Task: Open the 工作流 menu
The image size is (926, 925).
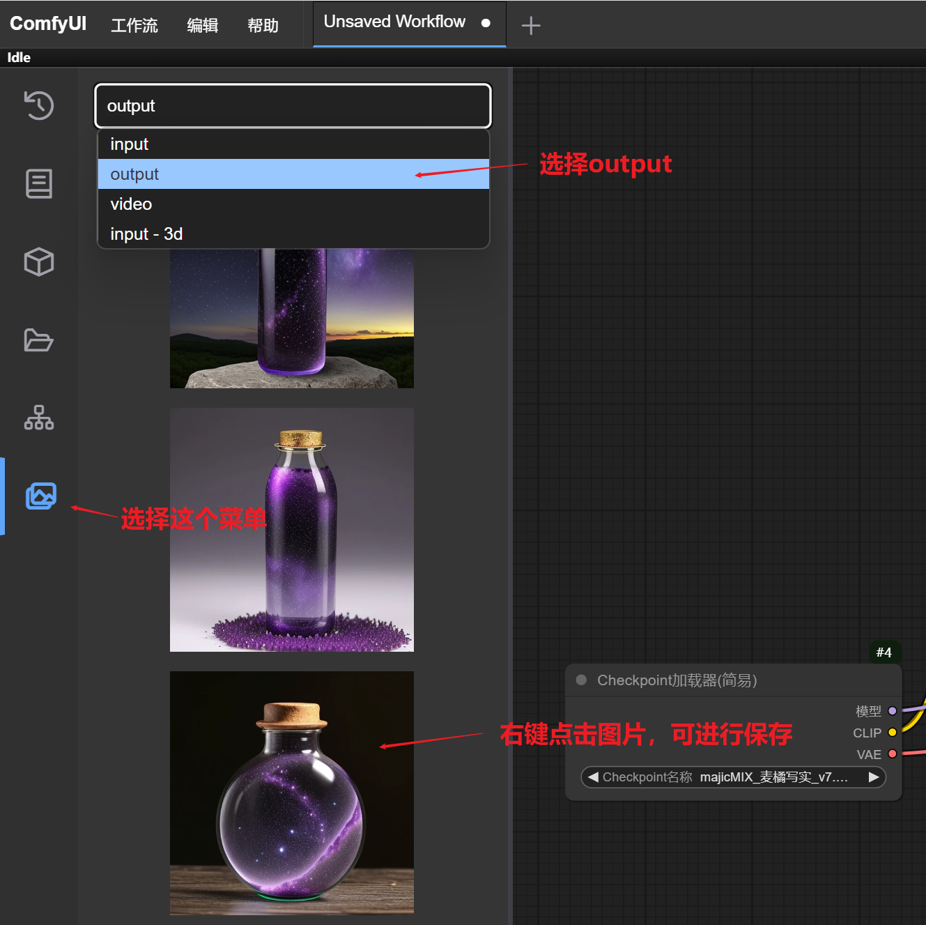Action: 134,24
